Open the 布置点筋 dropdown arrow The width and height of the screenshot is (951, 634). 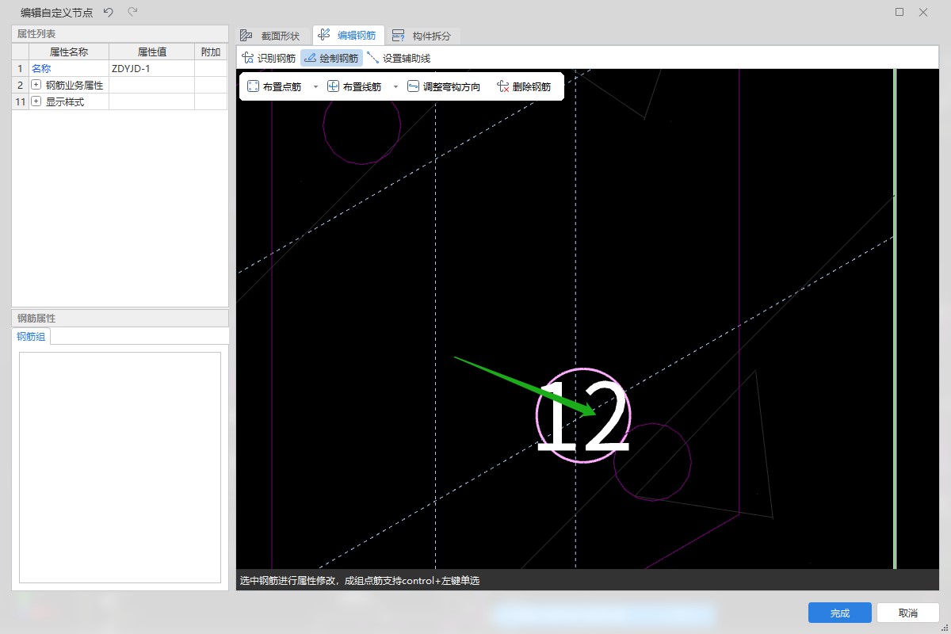315,87
